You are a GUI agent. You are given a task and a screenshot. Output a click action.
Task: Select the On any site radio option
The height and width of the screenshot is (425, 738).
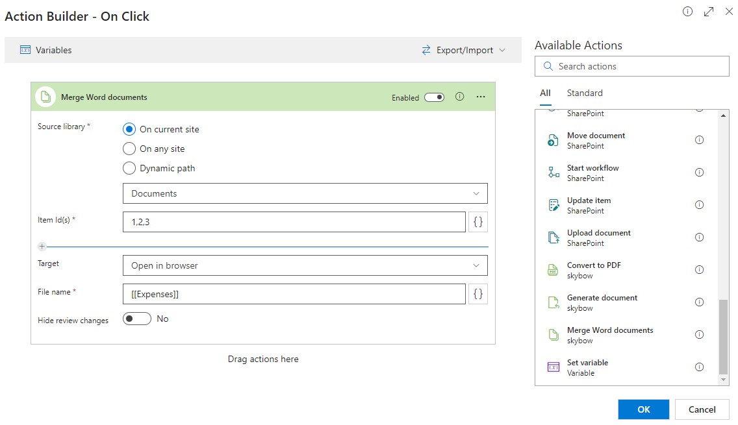(129, 149)
